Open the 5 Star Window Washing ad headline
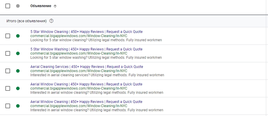The height and width of the screenshot is (116, 268). point(86,49)
